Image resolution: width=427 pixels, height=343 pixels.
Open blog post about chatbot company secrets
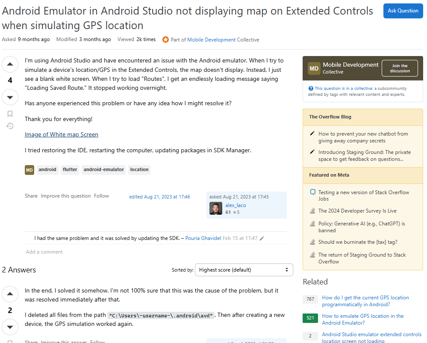click(x=363, y=137)
